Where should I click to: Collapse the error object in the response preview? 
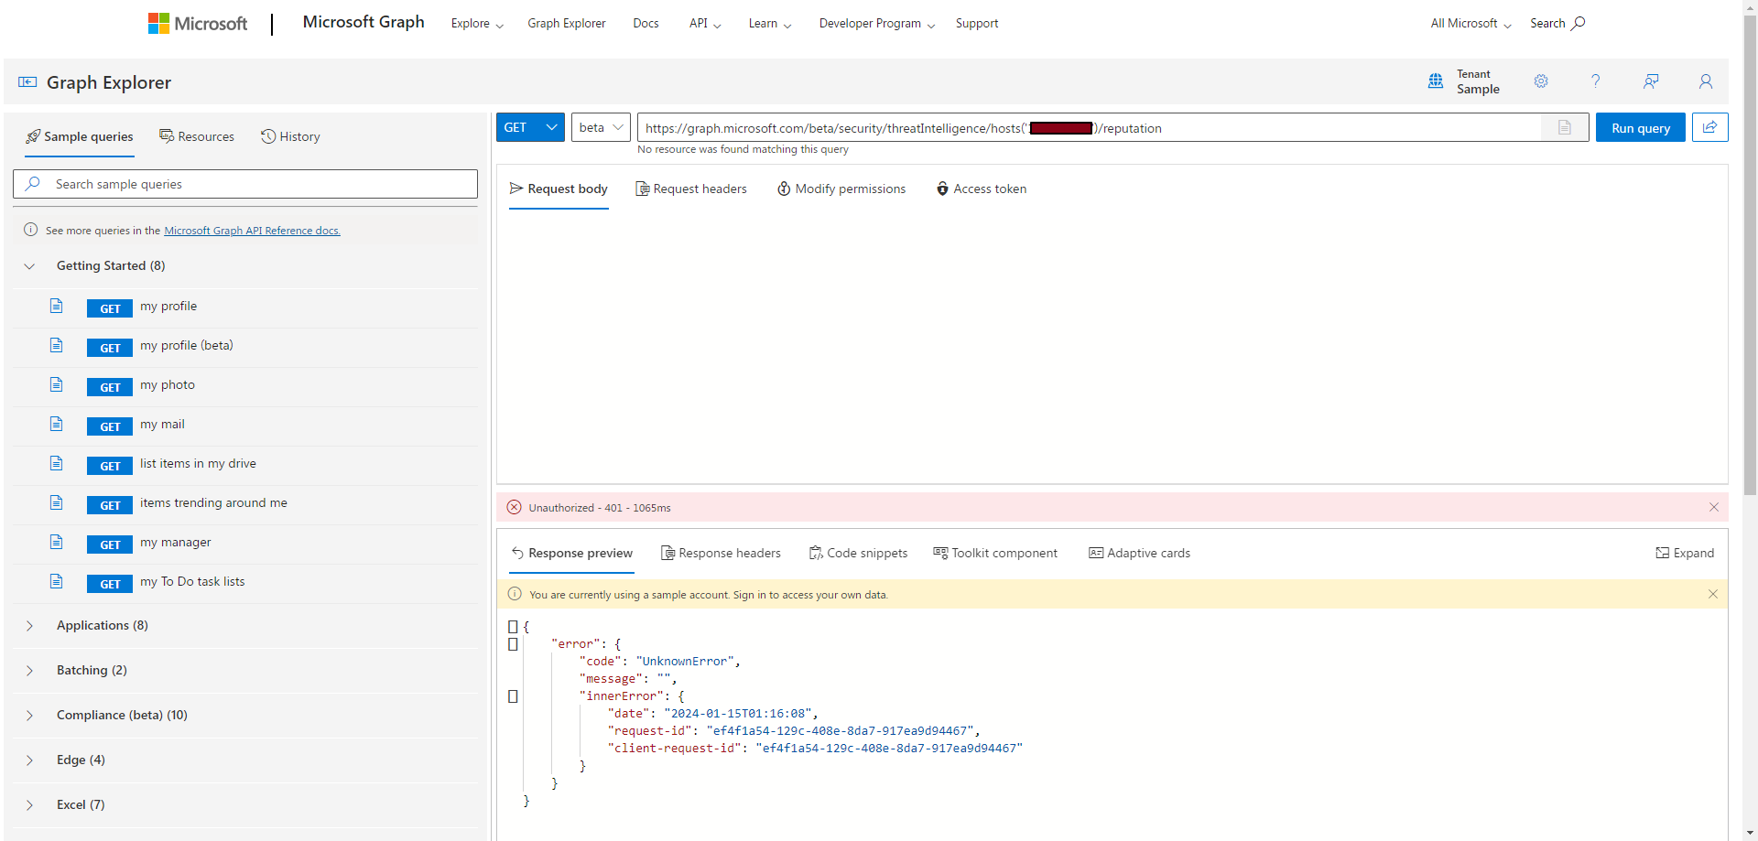pyautogui.click(x=513, y=644)
